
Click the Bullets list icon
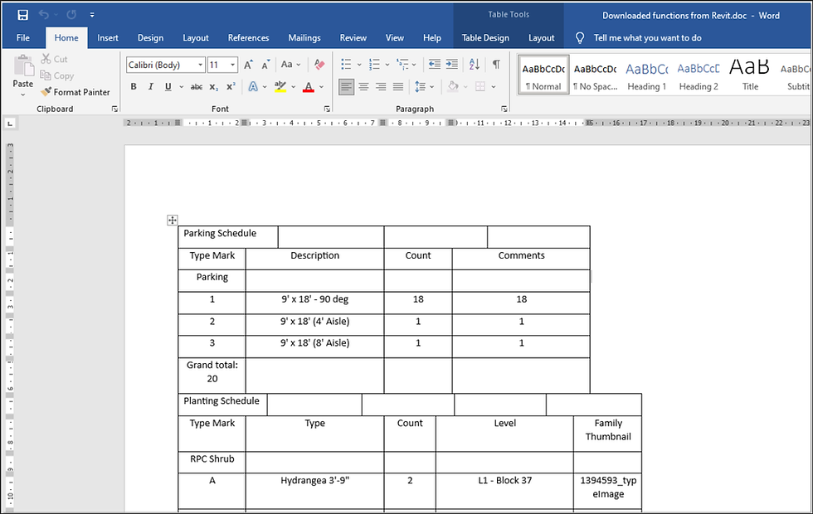pos(346,65)
